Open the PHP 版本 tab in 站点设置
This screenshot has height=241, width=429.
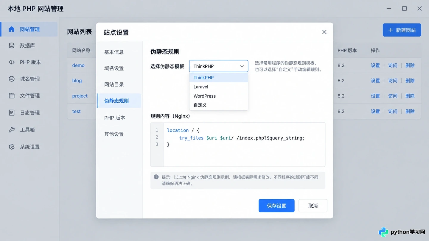pos(119,118)
